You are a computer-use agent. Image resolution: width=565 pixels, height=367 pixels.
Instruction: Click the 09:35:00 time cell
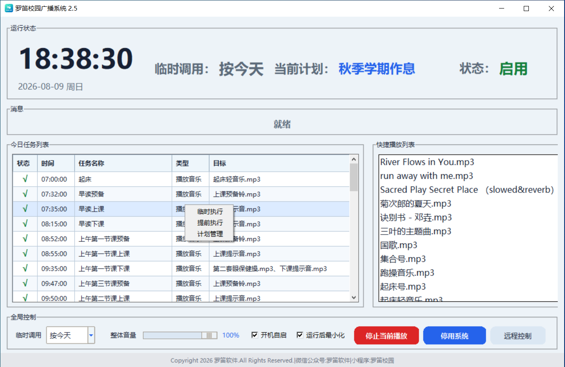(56, 269)
